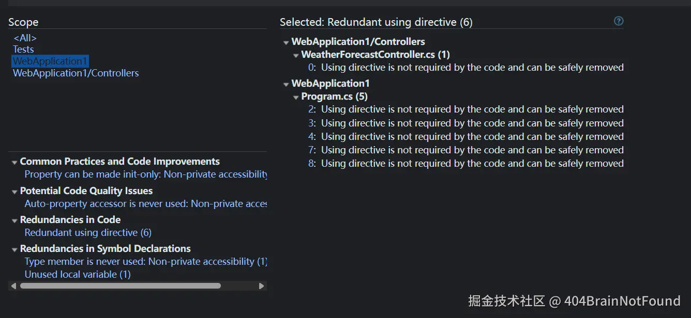Collapse Redundancies in Symbol Declarations section
The width and height of the screenshot is (691, 318).
pos(14,249)
